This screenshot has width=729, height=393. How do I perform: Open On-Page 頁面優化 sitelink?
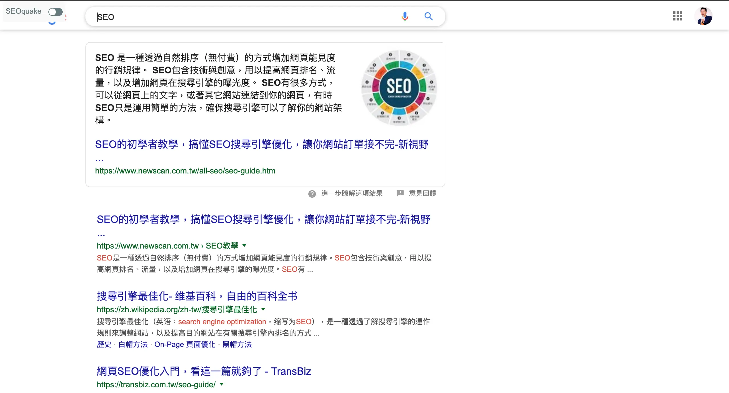click(185, 344)
